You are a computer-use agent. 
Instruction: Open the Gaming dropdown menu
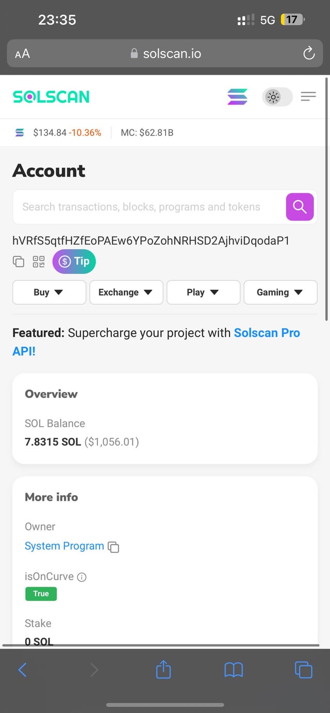[x=280, y=292]
